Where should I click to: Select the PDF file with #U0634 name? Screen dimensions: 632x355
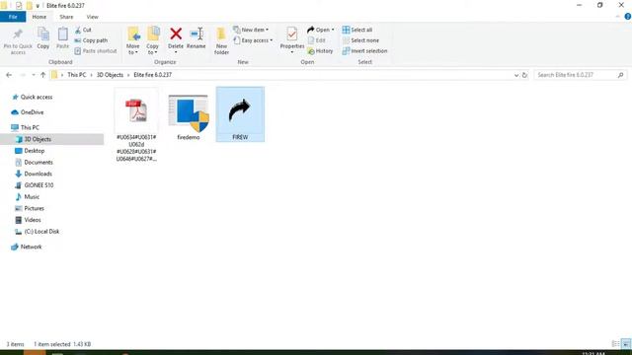point(136,125)
